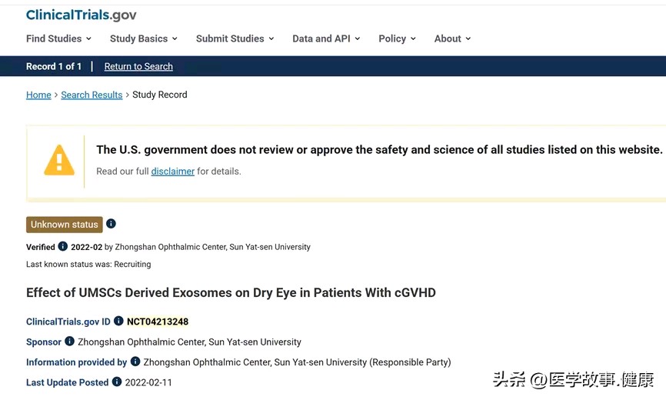Go to the Home breadcrumb link
This screenshot has height=400, width=666.
coord(38,95)
